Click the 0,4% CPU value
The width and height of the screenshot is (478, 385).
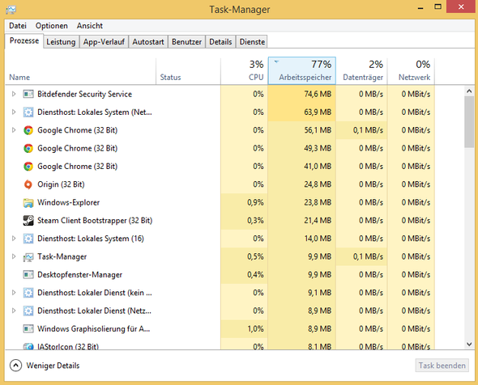point(255,274)
